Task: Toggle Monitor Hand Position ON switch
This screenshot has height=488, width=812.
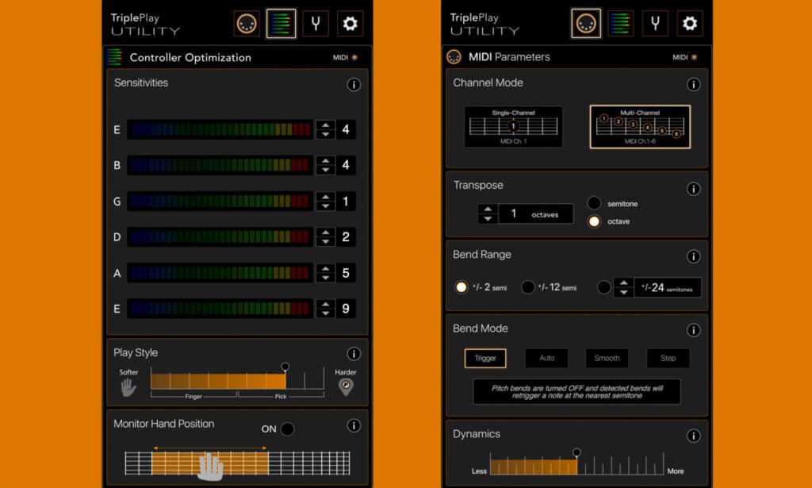Action: click(287, 429)
